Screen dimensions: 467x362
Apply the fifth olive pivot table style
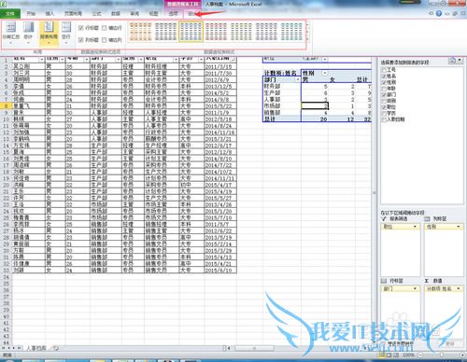(x=241, y=32)
